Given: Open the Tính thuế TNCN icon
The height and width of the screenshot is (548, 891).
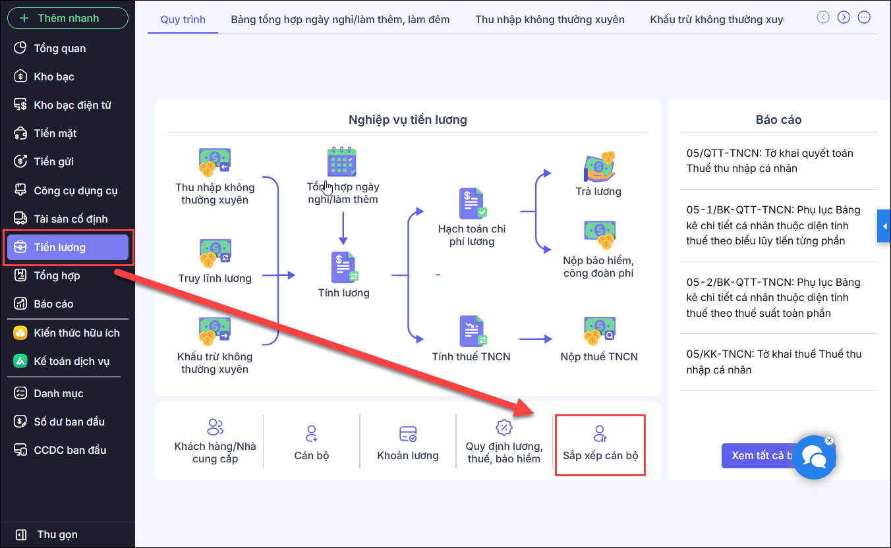Looking at the screenshot, I should (473, 332).
